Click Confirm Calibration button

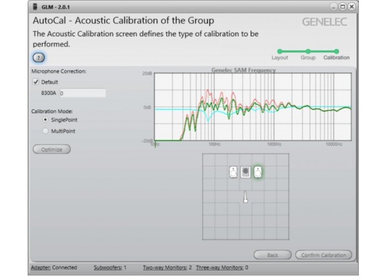[x=323, y=255]
